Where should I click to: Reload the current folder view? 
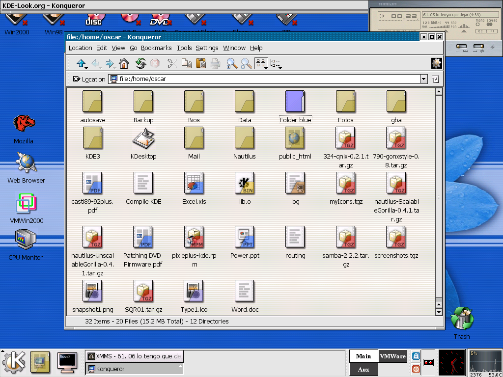[140, 63]
